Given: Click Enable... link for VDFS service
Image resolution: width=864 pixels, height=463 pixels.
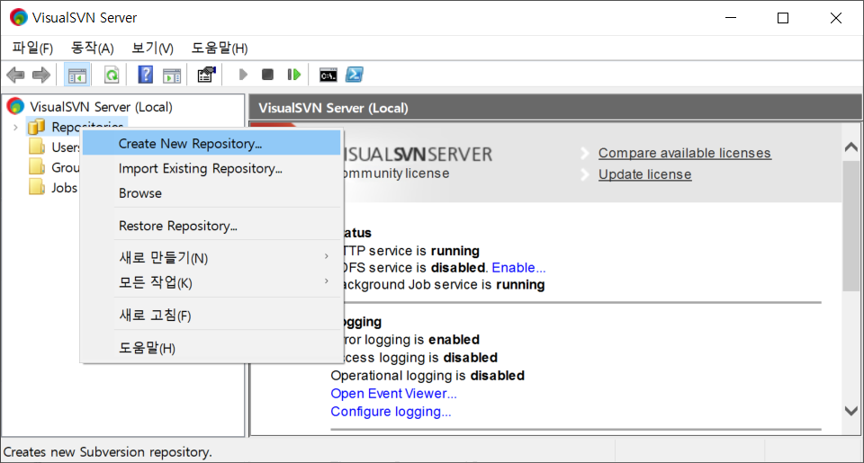Looking at the screenshot, I should (518, 268).
